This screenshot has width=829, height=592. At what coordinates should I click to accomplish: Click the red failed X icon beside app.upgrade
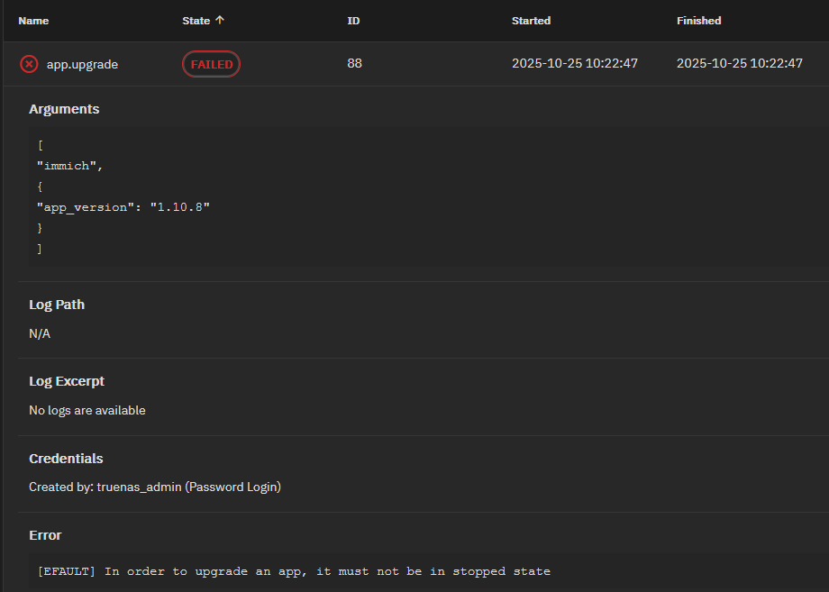[29, 64]
